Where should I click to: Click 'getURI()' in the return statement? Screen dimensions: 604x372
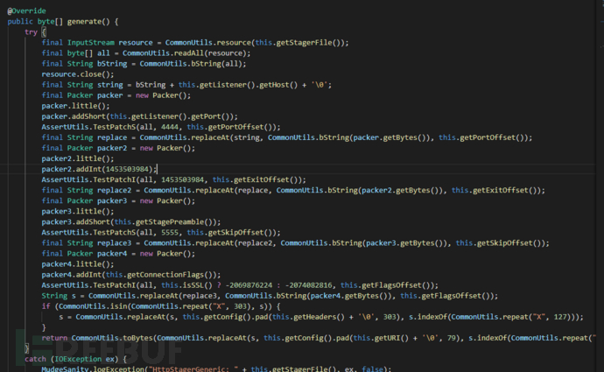coord(391,338)
